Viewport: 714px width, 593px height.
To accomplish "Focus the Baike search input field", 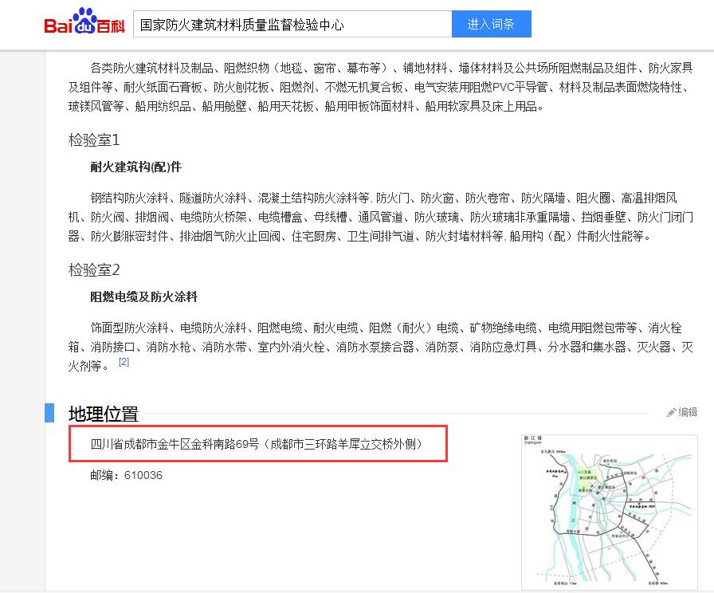I will coord(292,25).
